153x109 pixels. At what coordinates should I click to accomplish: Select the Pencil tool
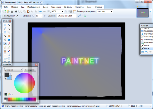tap(5, 47)
